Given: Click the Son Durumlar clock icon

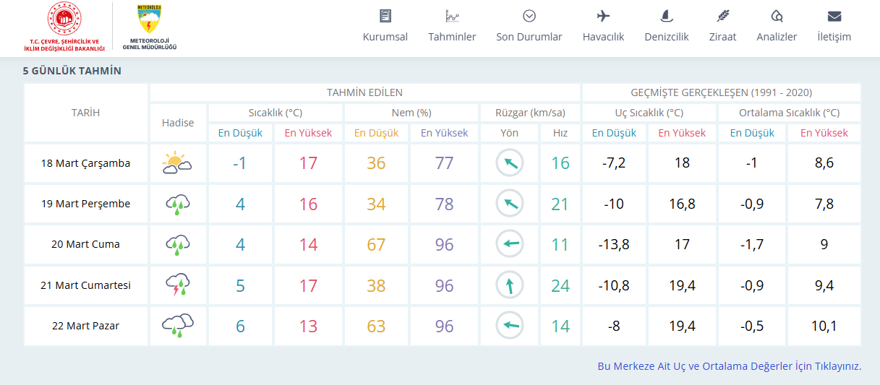Looking at the screenshot, I should (529, 17).
